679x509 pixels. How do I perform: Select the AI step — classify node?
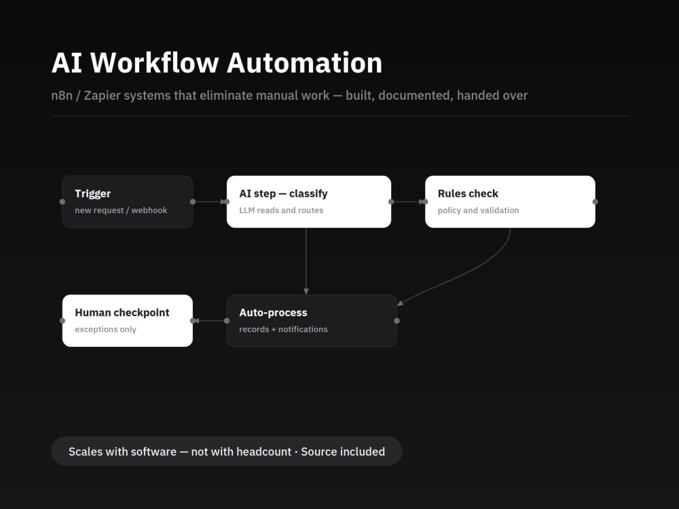point(309,202)
